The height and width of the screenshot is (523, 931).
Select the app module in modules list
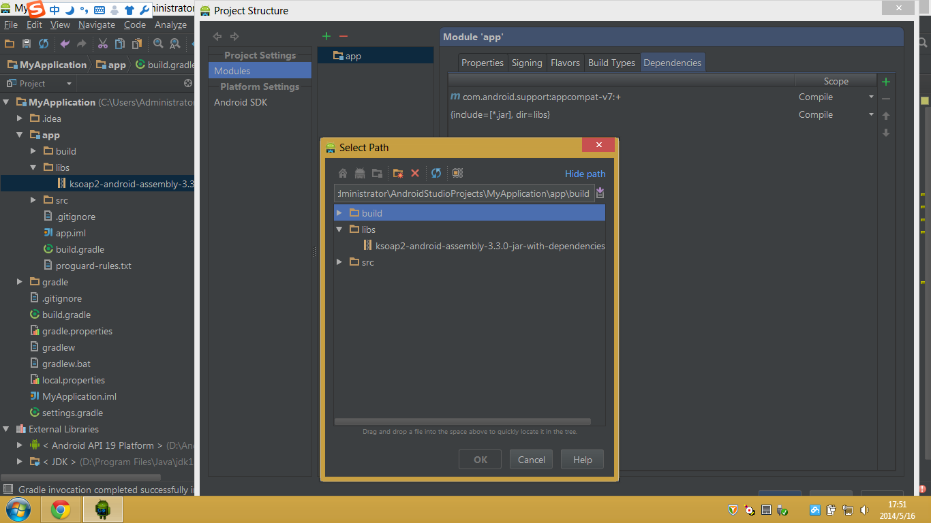pyautogui.click(x=376, y=56)
